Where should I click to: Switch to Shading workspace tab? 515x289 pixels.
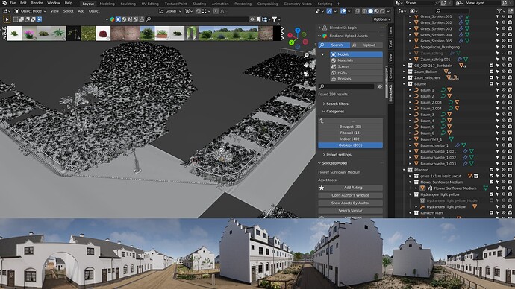point(199,4)
